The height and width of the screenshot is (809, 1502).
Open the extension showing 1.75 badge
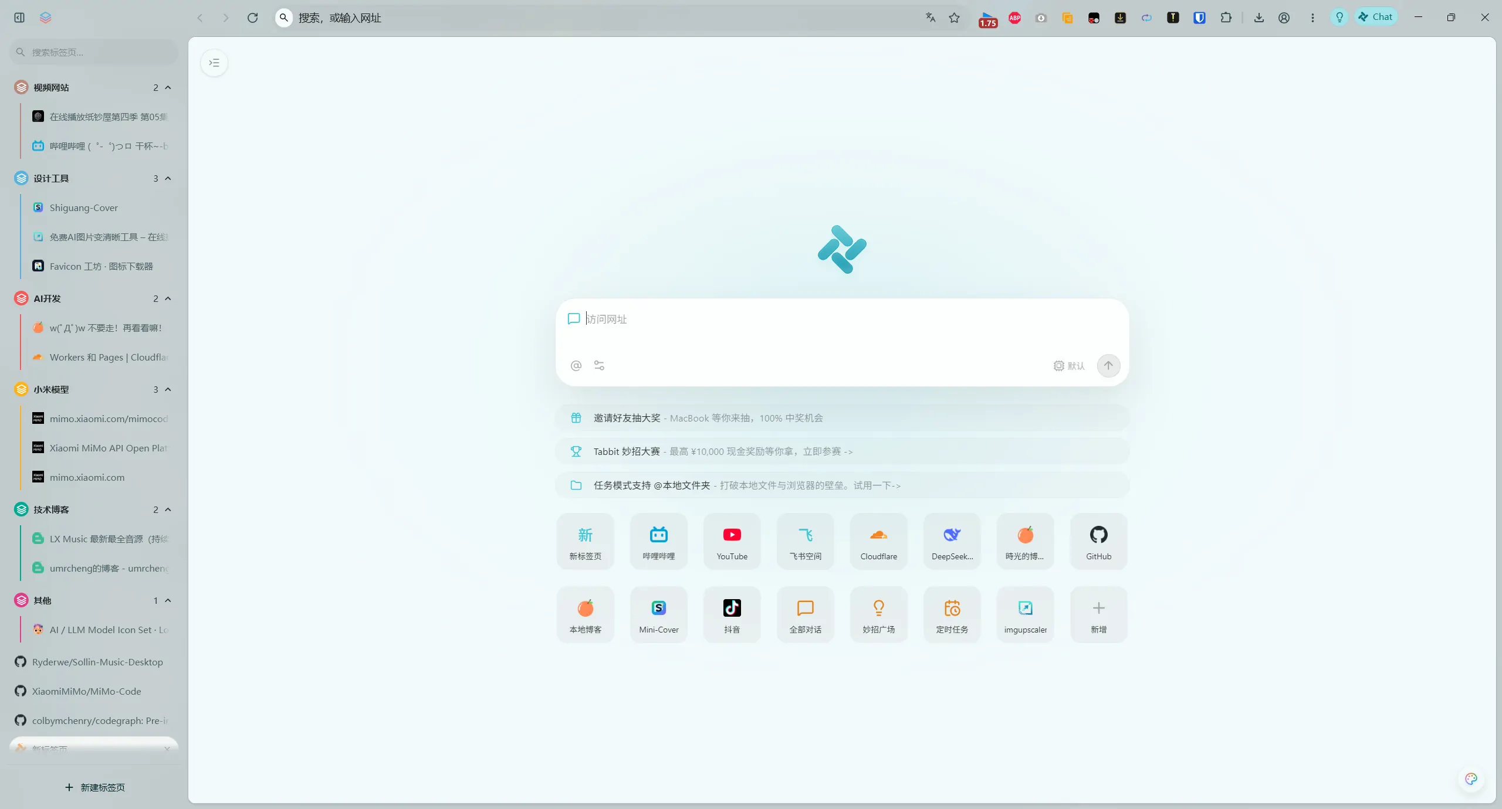tap(987, 19)
